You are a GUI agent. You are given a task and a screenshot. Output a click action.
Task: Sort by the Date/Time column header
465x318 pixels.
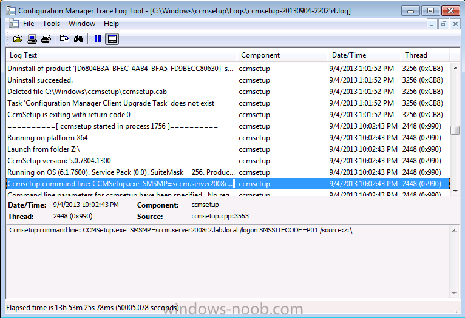(x=364, y=55)
